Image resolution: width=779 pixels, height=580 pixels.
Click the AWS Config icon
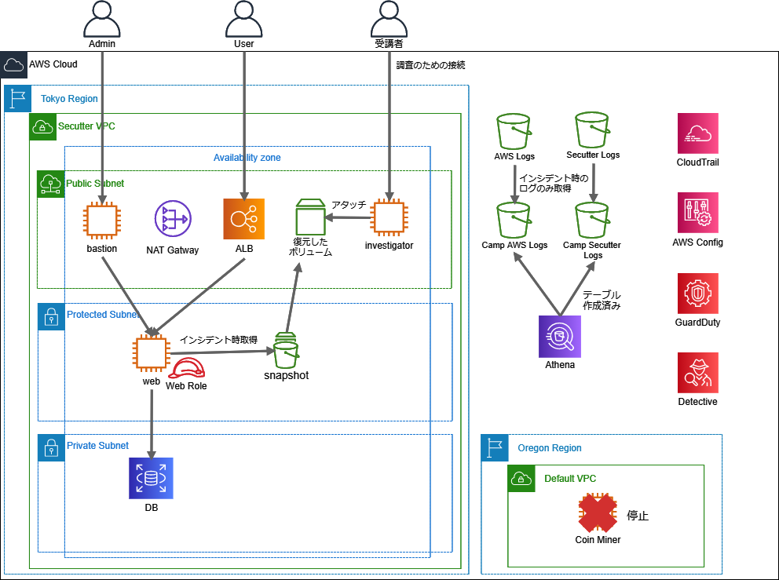point(697,213)
